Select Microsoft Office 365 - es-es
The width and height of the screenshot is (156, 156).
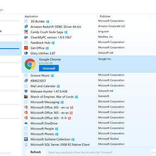click(x=49, y=113)
